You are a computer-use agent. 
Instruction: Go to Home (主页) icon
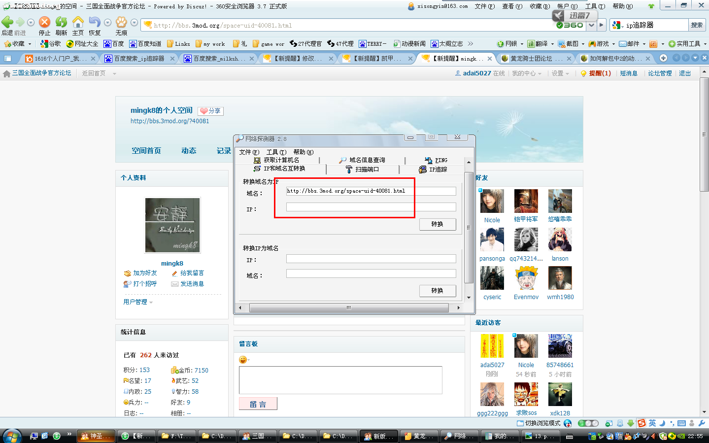tap(78, 22)
